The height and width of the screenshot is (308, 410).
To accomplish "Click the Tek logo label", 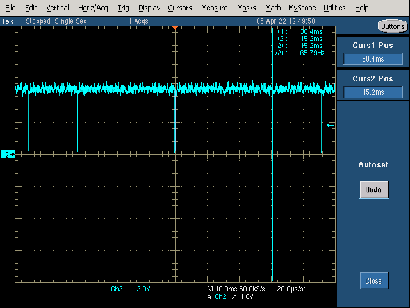I will (x=7, y=21).
